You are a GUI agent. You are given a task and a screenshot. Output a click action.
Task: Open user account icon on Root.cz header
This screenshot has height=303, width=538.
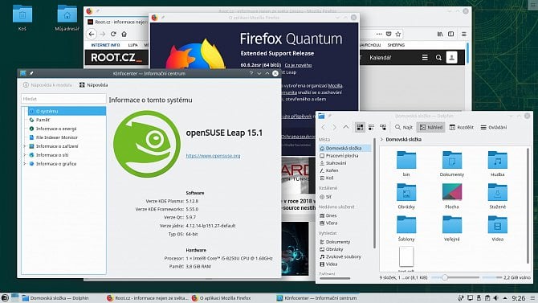pyautogui.click(x=451, y=57)
